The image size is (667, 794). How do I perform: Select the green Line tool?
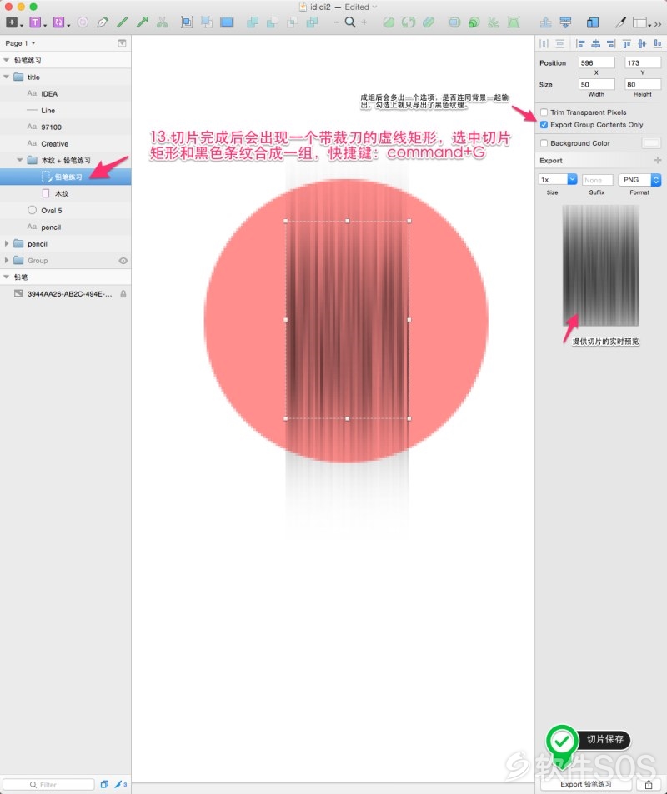click(123, 22)
